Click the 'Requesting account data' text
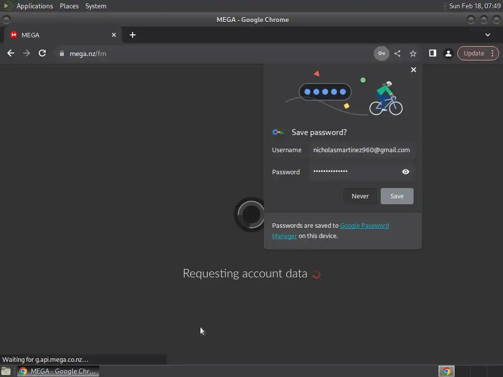Image resolution: width=503 pixels, height=377 pixels. pos(245,273)
